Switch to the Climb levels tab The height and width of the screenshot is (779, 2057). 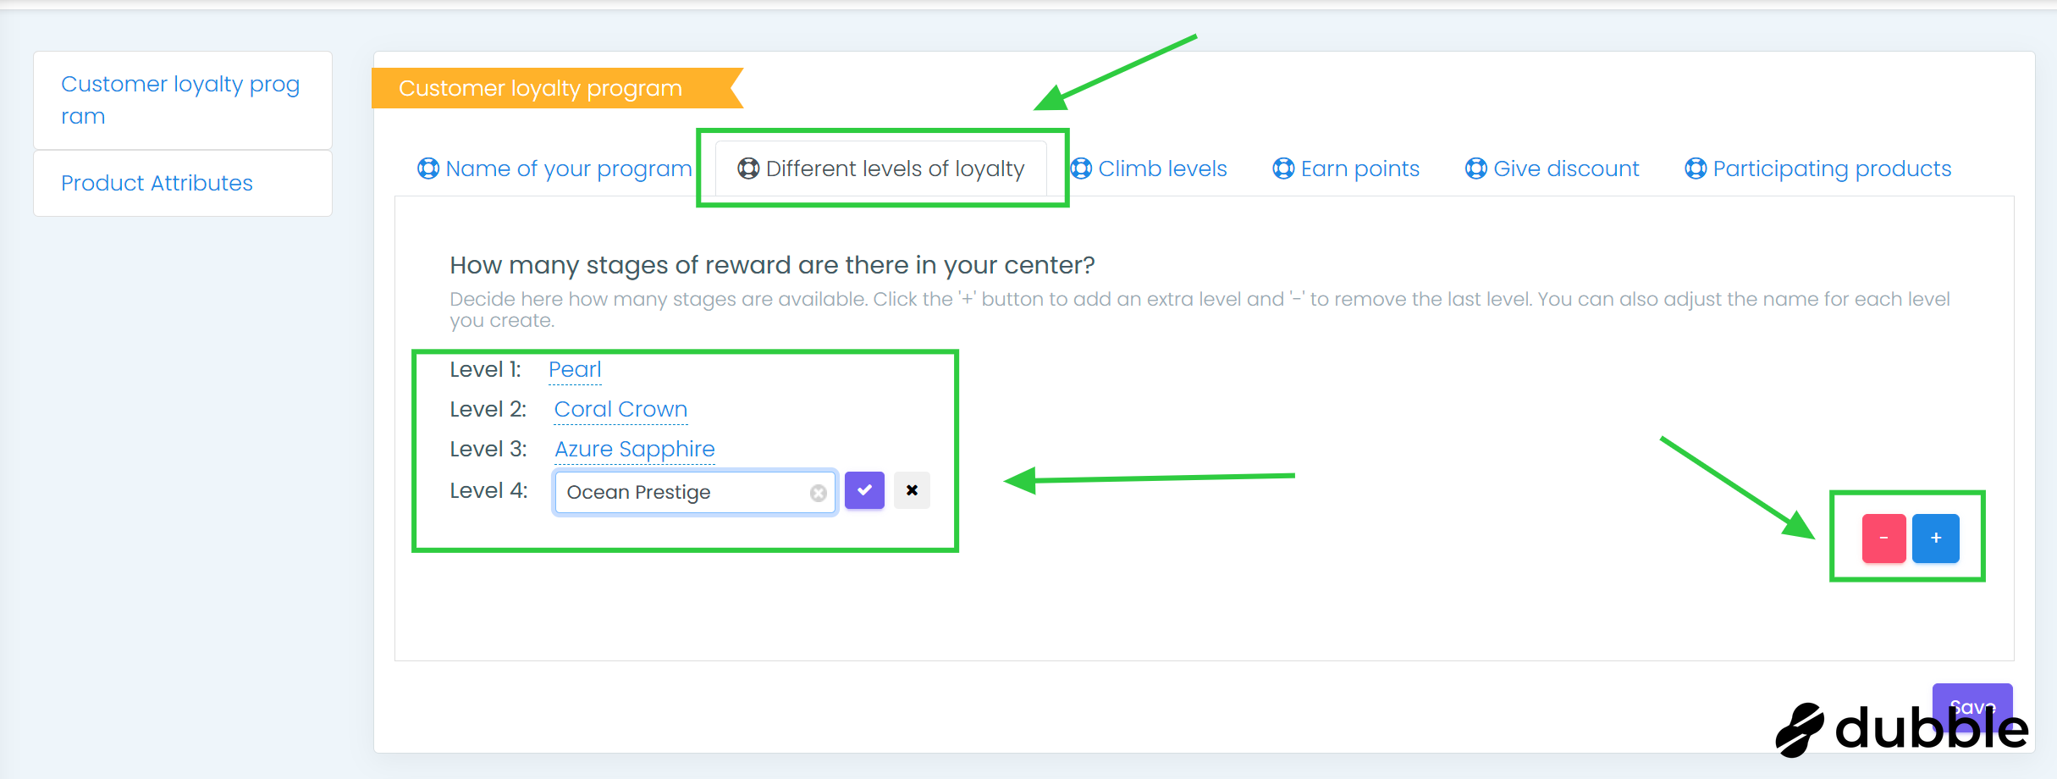(x=1161, y=169)
